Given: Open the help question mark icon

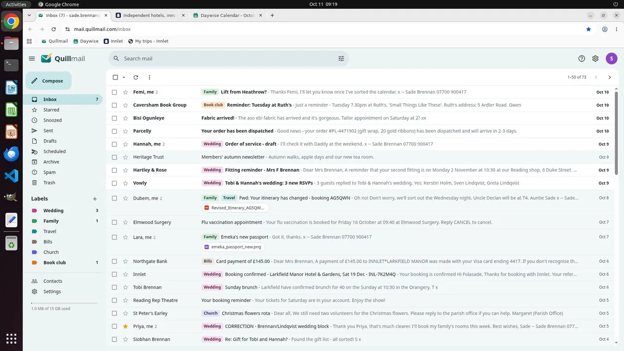Looking at the screenshot, I should (582, 58).
